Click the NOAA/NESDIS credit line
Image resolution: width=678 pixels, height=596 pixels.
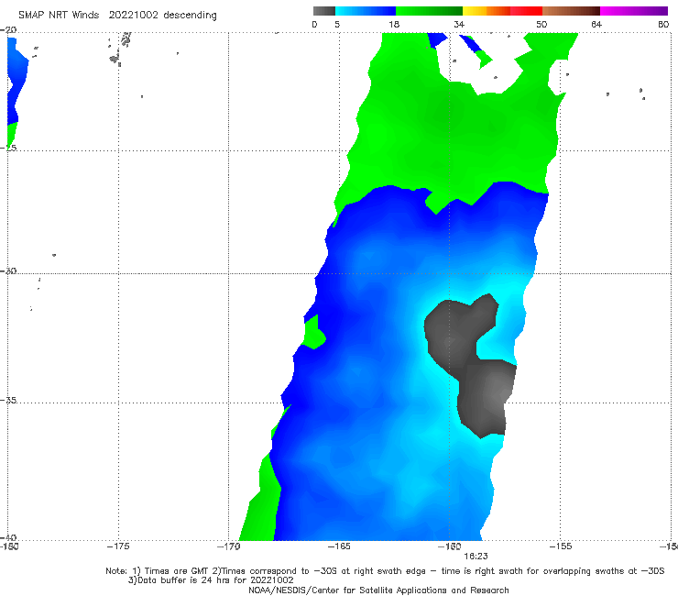tap(378, 590)
